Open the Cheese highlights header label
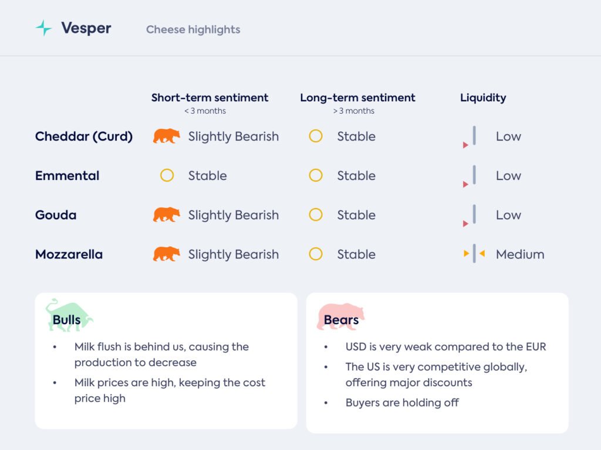Viewport: 601px width, 450px height. pyautogui.click(x=193, y=29)
